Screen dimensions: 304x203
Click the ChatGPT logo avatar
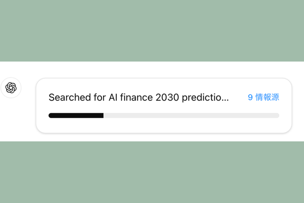click(11, 87)
